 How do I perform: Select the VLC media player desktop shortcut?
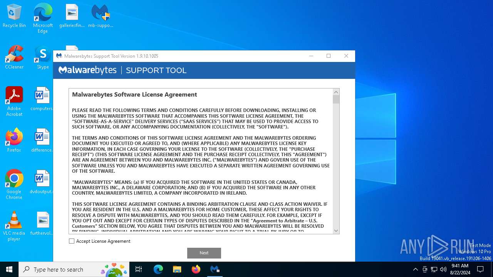(14, 226)
